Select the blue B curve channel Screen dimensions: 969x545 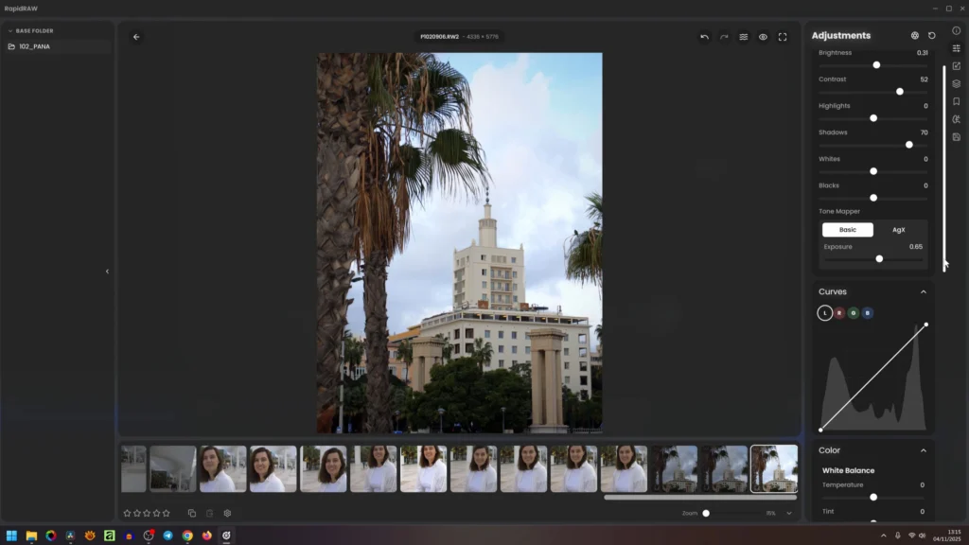(868, 313)
